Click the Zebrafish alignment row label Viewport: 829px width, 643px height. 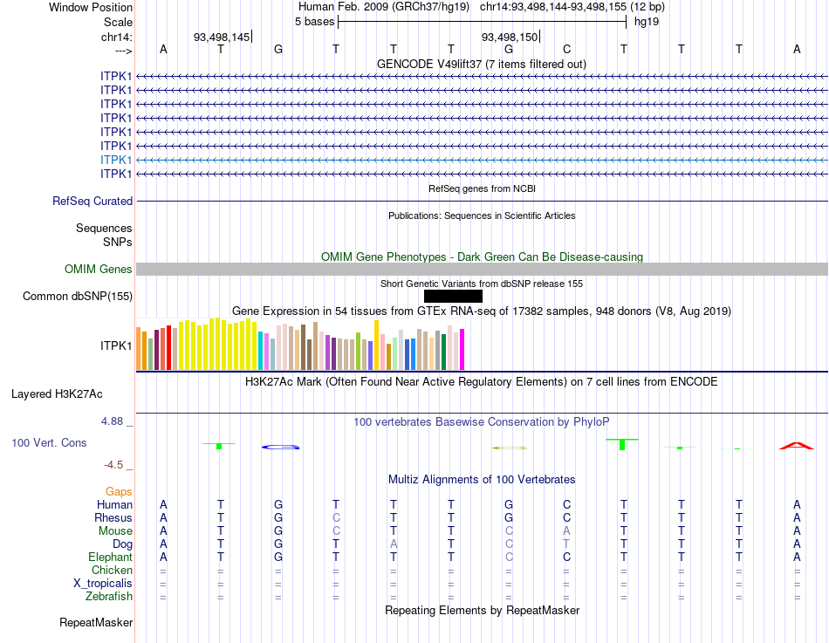pos(109,596)
